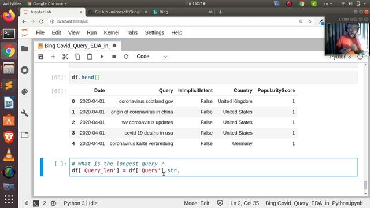Image resolution: width=370 pixels, height=208 pixels.
Task: Insert a new cell below with plus icon
Action: pos(53,57)
